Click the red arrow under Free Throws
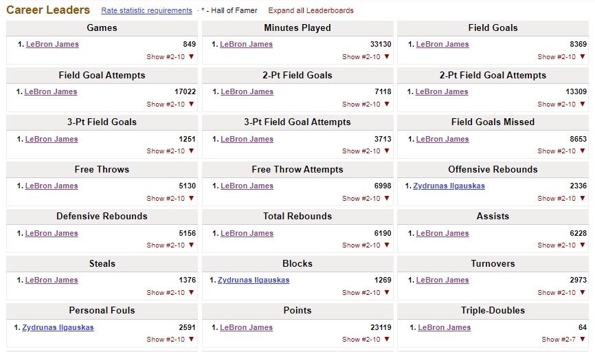Image resolution: width=595 pixels, height=352 pixels. click(x=192, y=198)
